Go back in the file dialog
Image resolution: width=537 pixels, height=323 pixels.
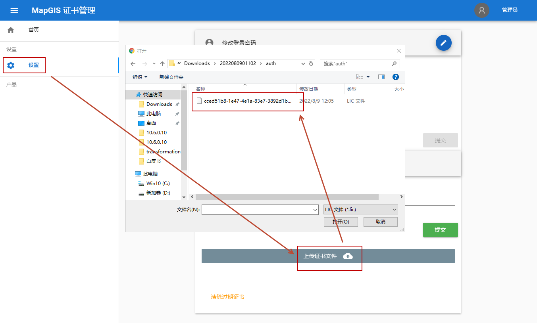[133, 64]
